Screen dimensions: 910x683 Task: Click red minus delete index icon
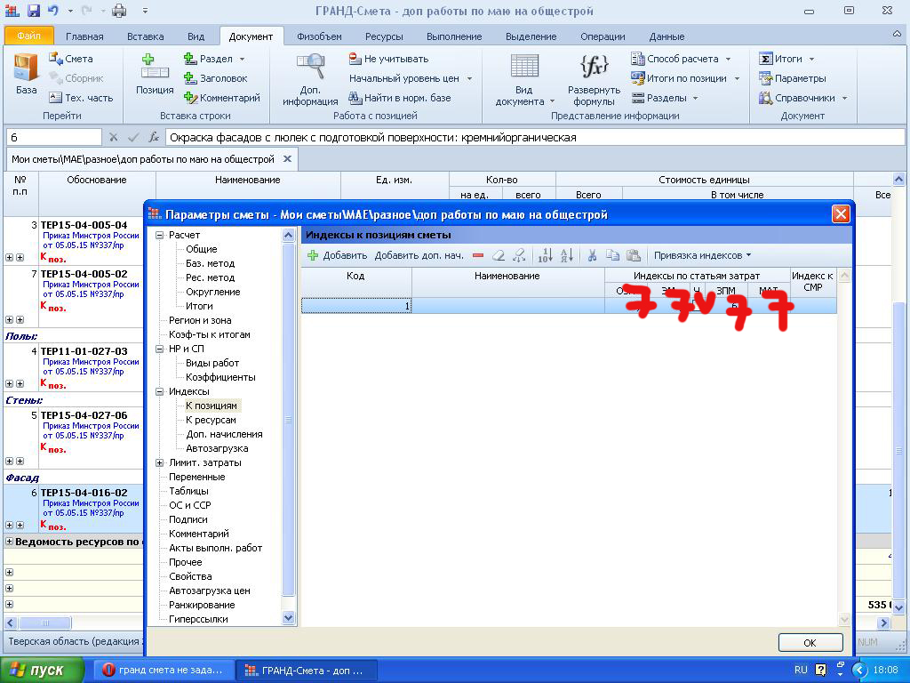point(477,255)
